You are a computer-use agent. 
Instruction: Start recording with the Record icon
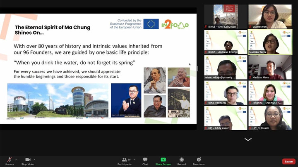(x=181, y=160)
